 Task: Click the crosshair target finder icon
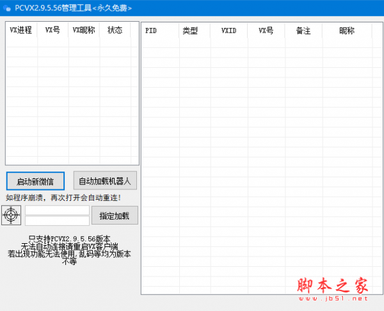[12, 215]
